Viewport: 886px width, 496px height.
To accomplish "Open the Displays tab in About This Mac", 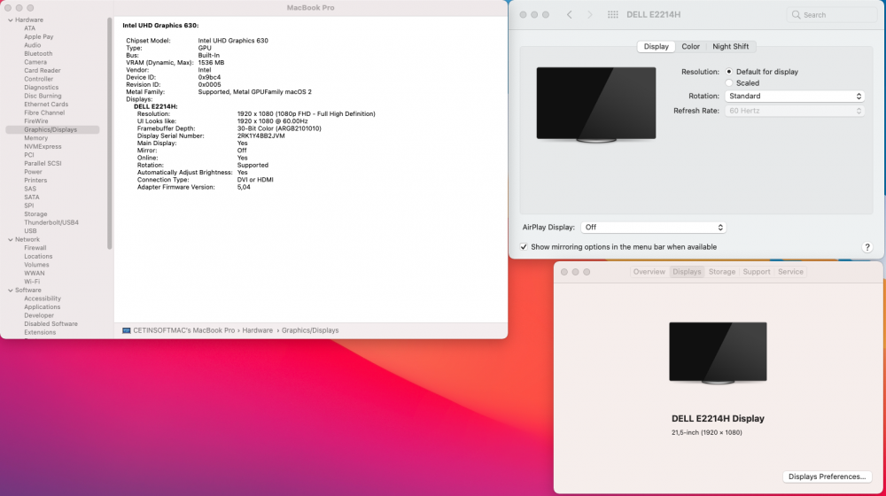I will [687, 272].
